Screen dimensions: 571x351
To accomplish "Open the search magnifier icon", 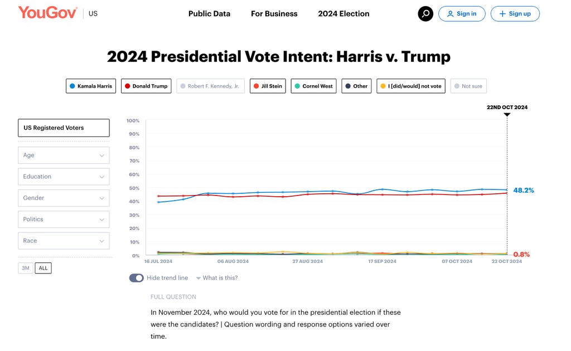I will tap(425, 14).
